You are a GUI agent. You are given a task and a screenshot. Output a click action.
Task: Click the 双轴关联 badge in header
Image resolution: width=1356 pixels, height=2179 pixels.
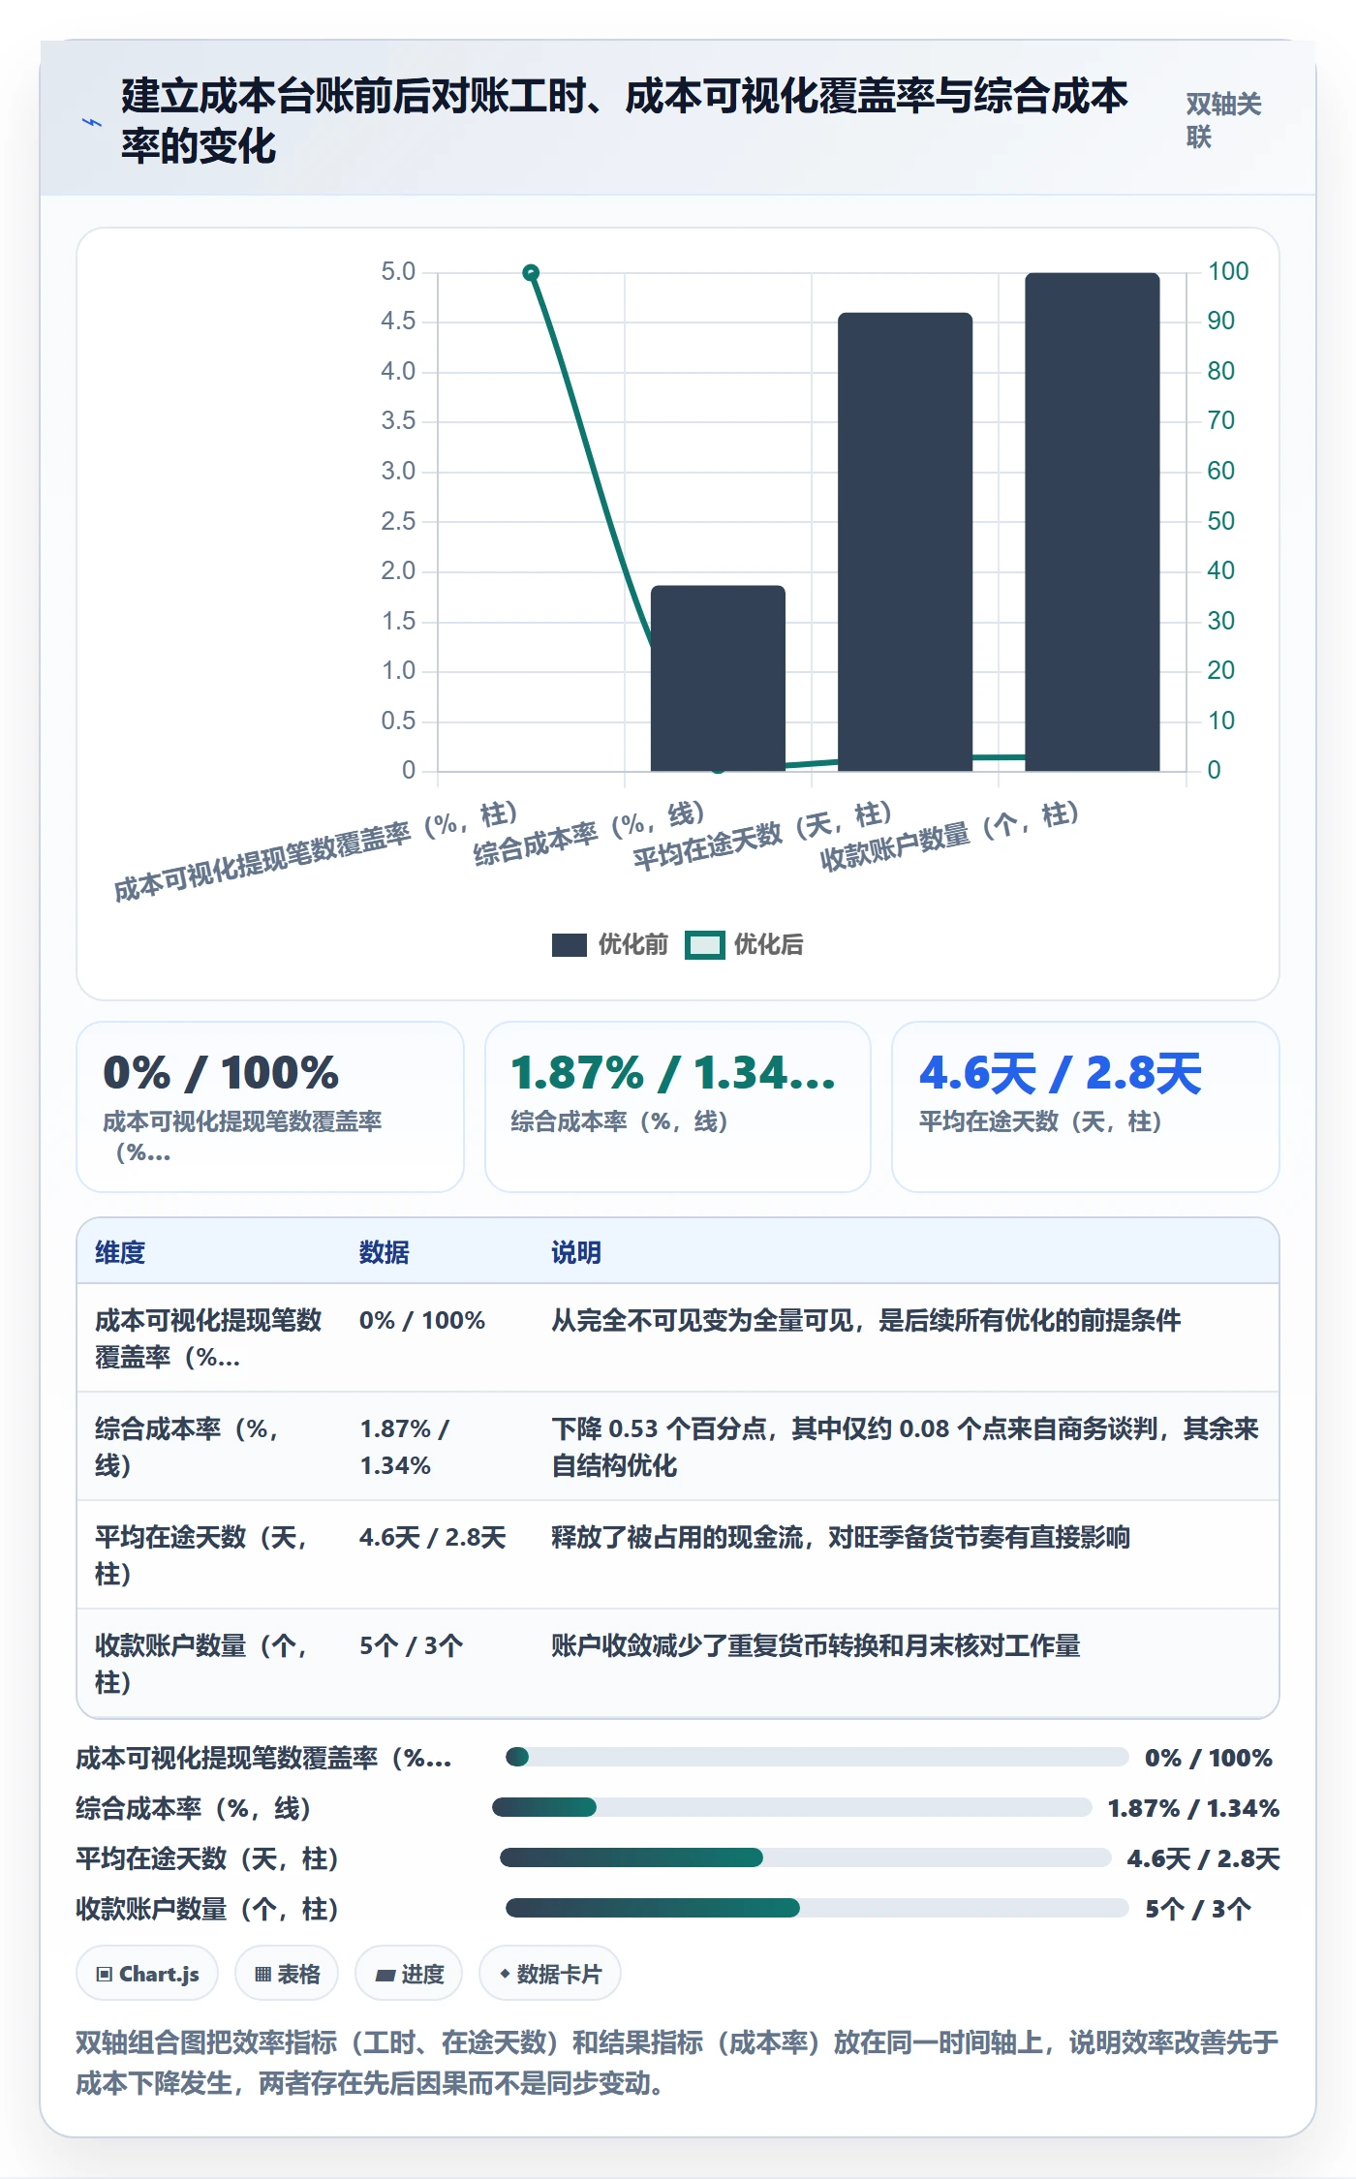[x=1223, y=120]
